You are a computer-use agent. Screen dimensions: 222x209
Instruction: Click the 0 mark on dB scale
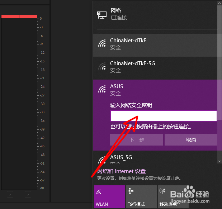click(41, 19)
